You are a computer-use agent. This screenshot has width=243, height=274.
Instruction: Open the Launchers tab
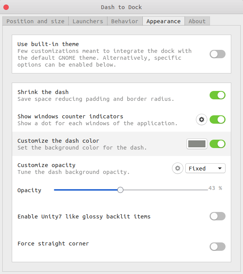[x=88, y=21]
